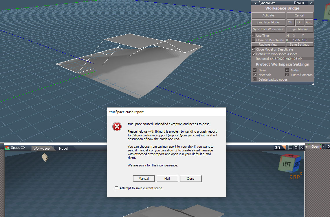This screenshot has width=330, height=217.
Task: Click the Sync Manual button
Action: (300, 29)
